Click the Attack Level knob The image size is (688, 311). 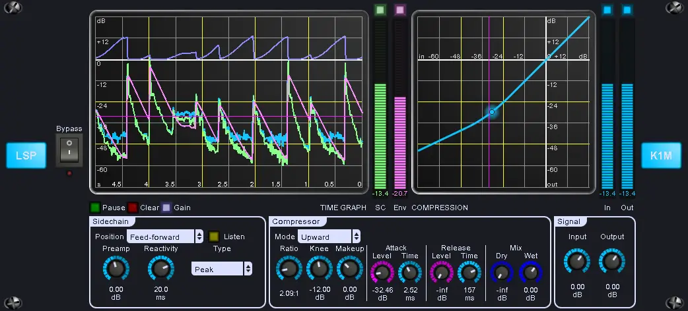point(382,272)
